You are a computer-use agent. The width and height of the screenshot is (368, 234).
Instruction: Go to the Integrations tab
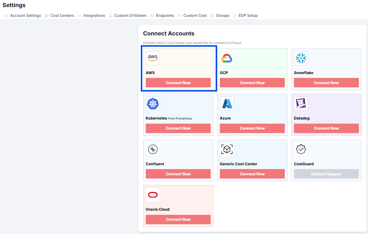tap(94, 16)
